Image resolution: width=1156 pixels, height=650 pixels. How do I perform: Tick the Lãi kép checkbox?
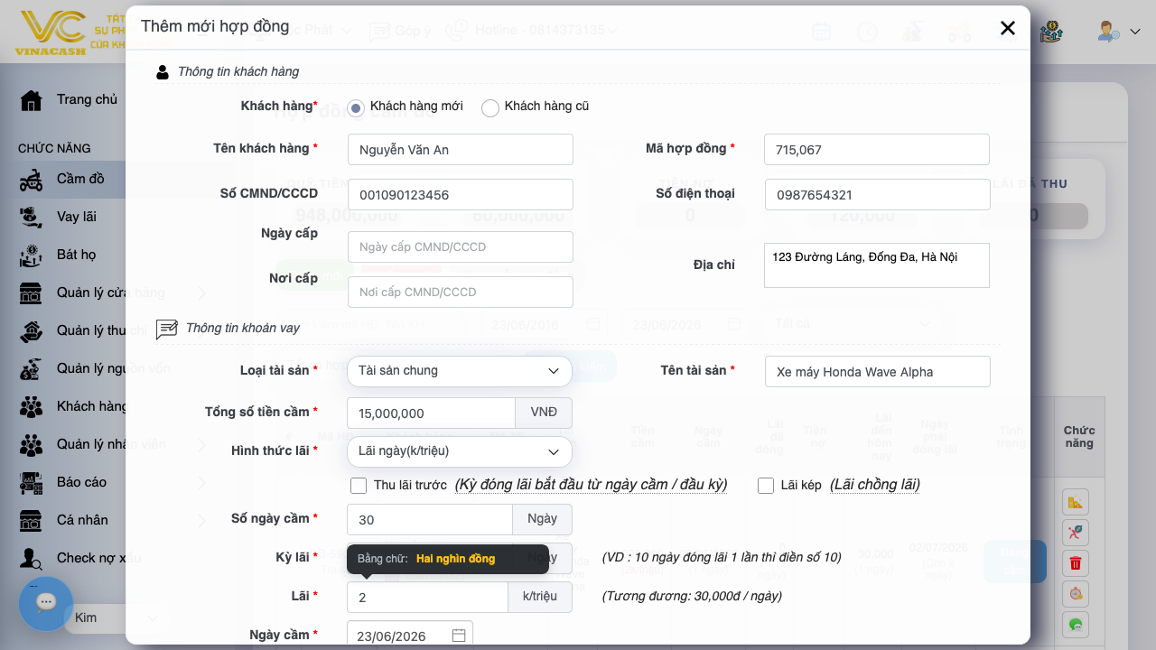click(x=766, y=486)
